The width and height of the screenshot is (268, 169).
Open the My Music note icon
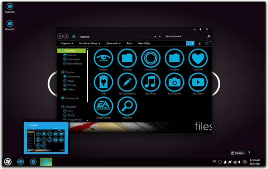150,82
